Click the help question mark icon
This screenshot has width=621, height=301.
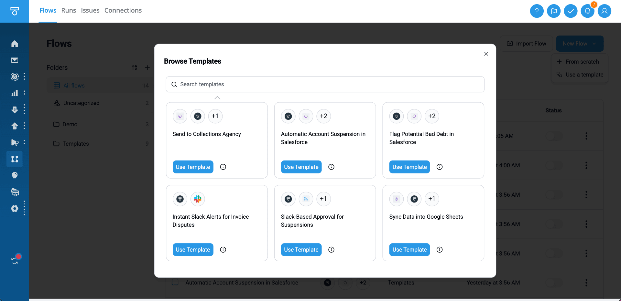pyautogui.click(x=537, y=11)
